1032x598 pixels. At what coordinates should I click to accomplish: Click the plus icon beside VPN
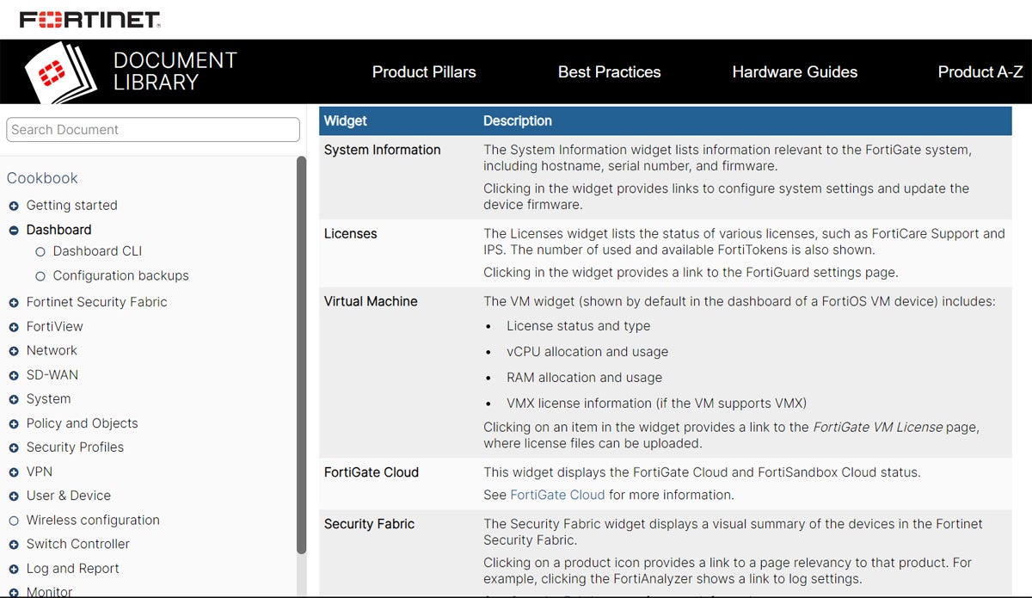[14, 472]
